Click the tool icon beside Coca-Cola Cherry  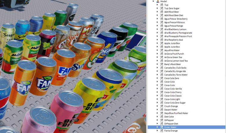[162, 92]
